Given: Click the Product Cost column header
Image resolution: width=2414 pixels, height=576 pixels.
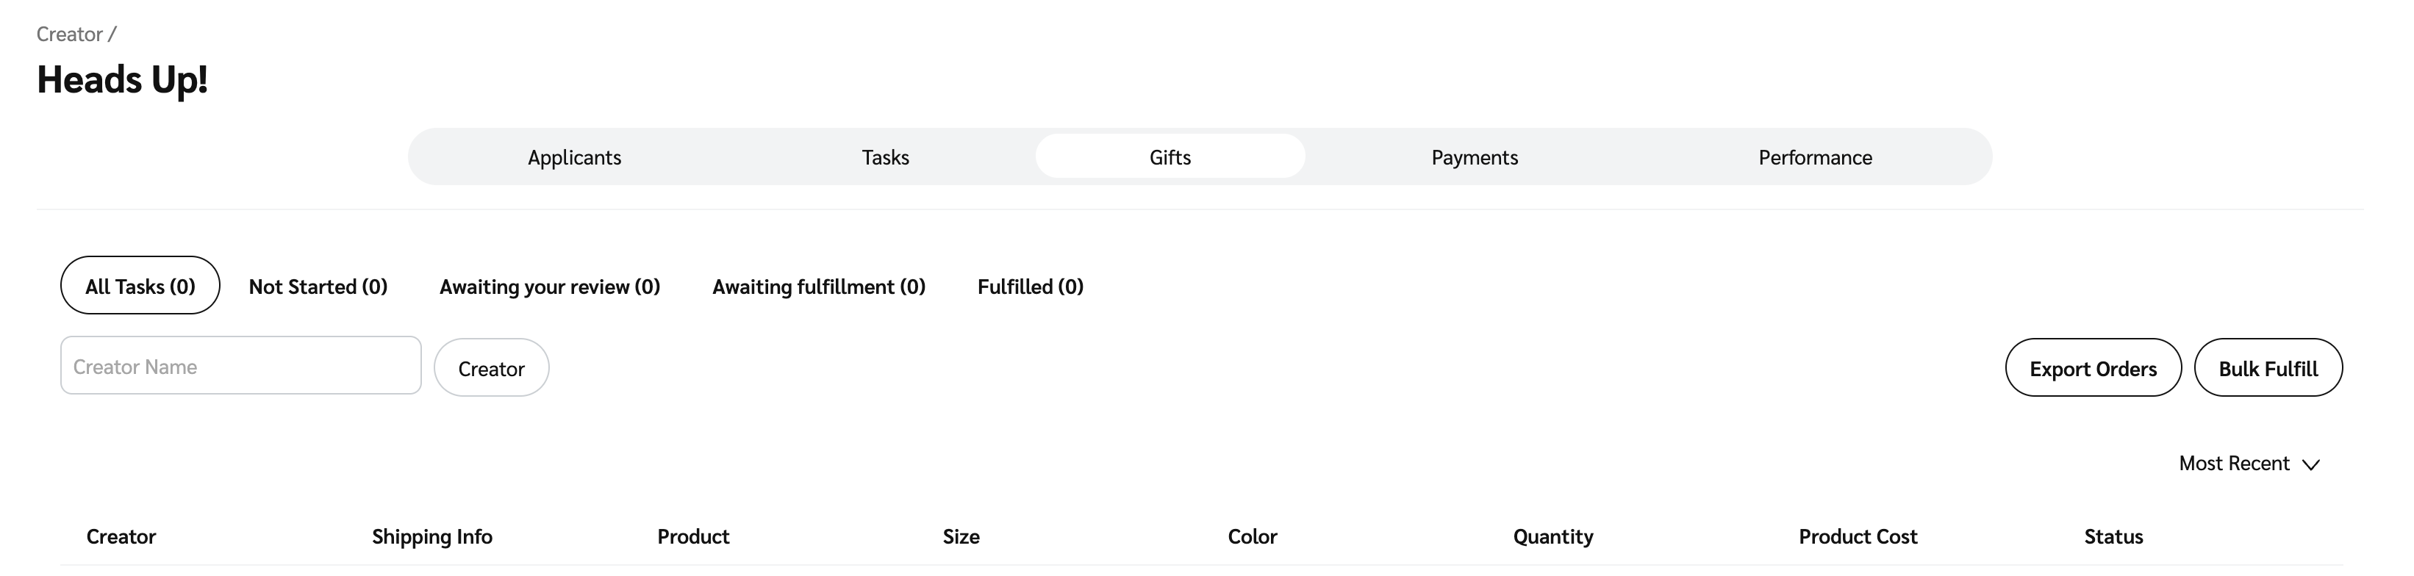Looking at the screenshot, I should [x=1858, y=536].
